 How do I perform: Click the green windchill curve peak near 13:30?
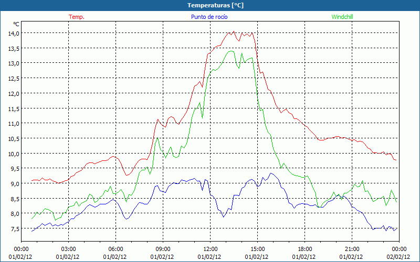232,51
